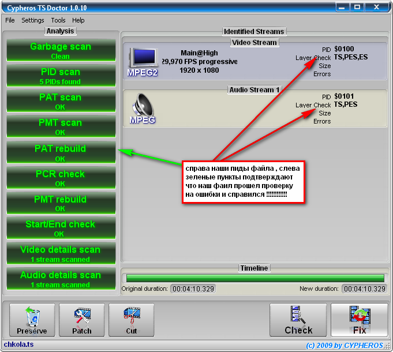Click the audio TS,PES layer check value

click(x=346, y=104)
